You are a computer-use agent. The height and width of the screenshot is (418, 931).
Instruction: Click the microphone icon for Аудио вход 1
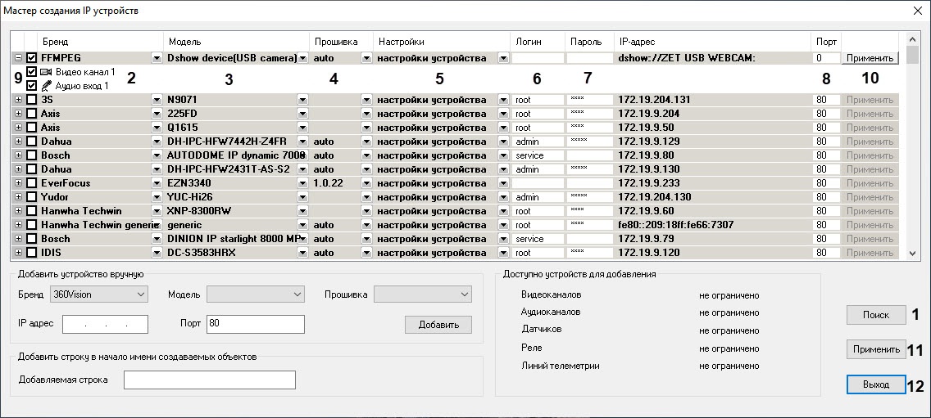[46, 86]
